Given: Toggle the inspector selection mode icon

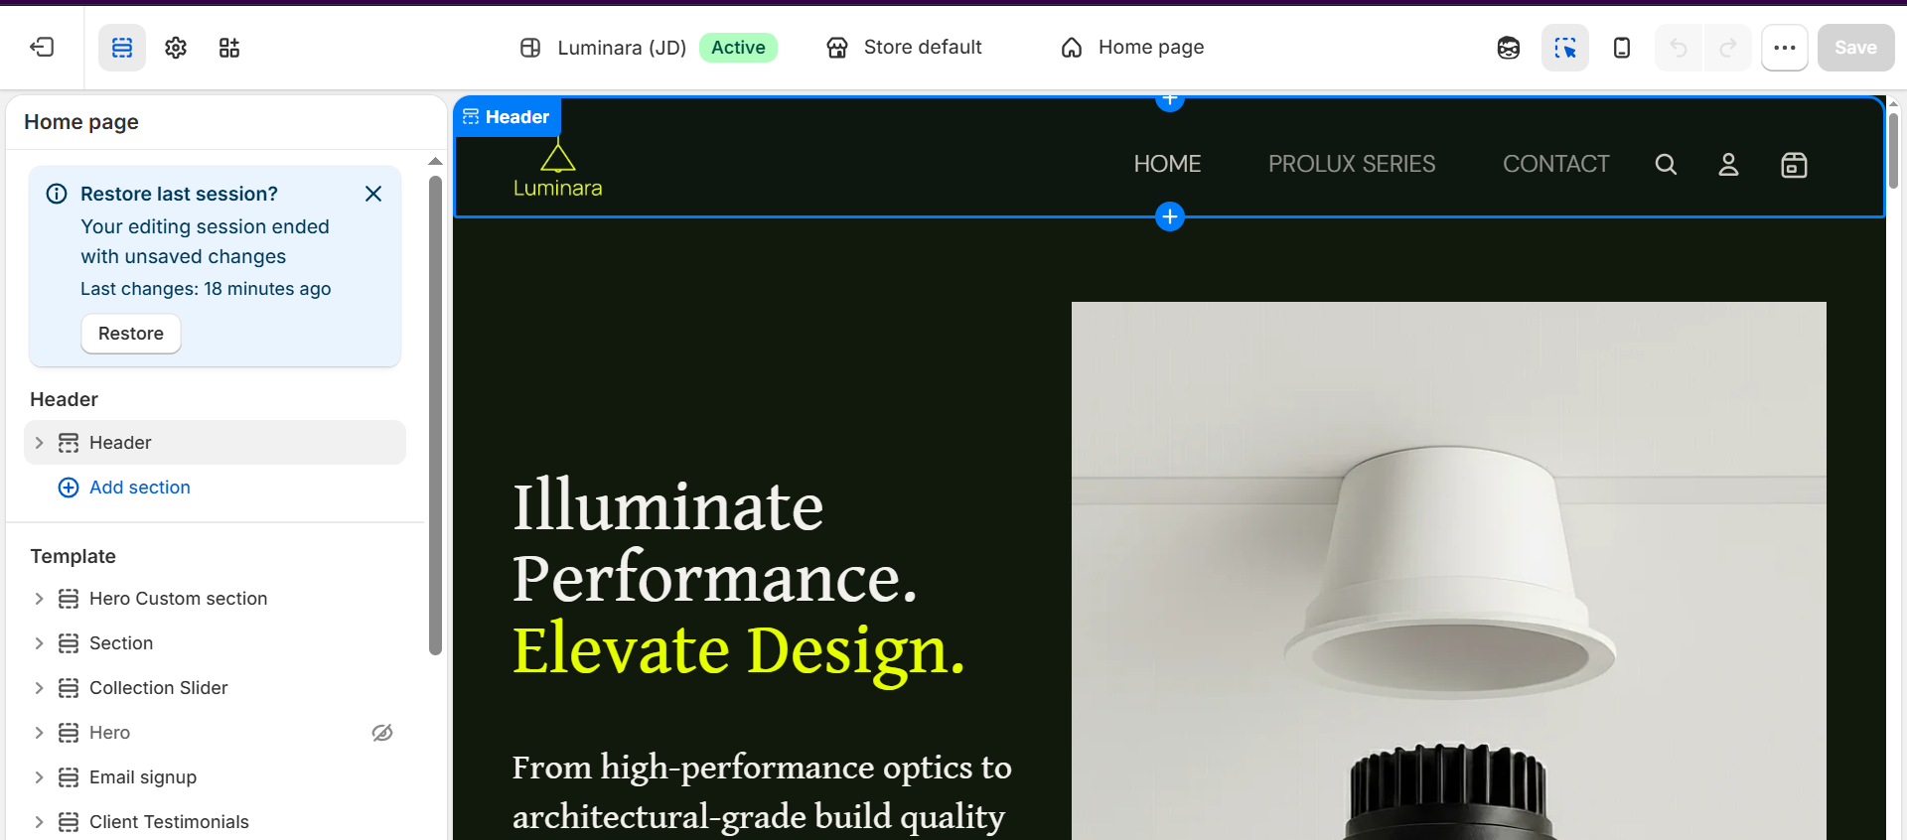Looking at the screenshot, I should click(x=1565, y=48).
